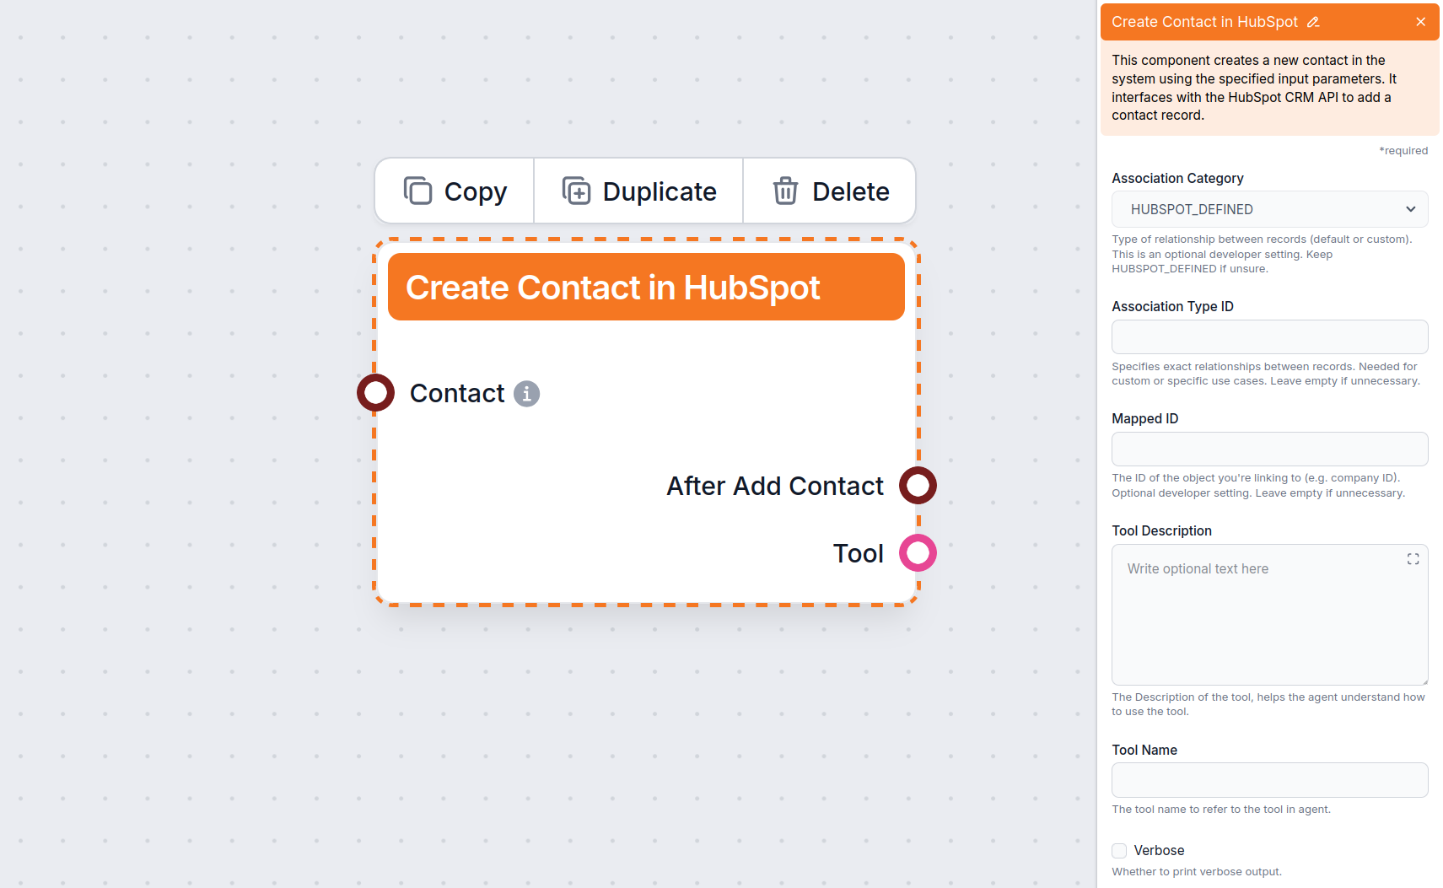This screenshot has width=1443, height=888.
Task: Click the 'Association Category' field label
Action: click(1177, 179)
